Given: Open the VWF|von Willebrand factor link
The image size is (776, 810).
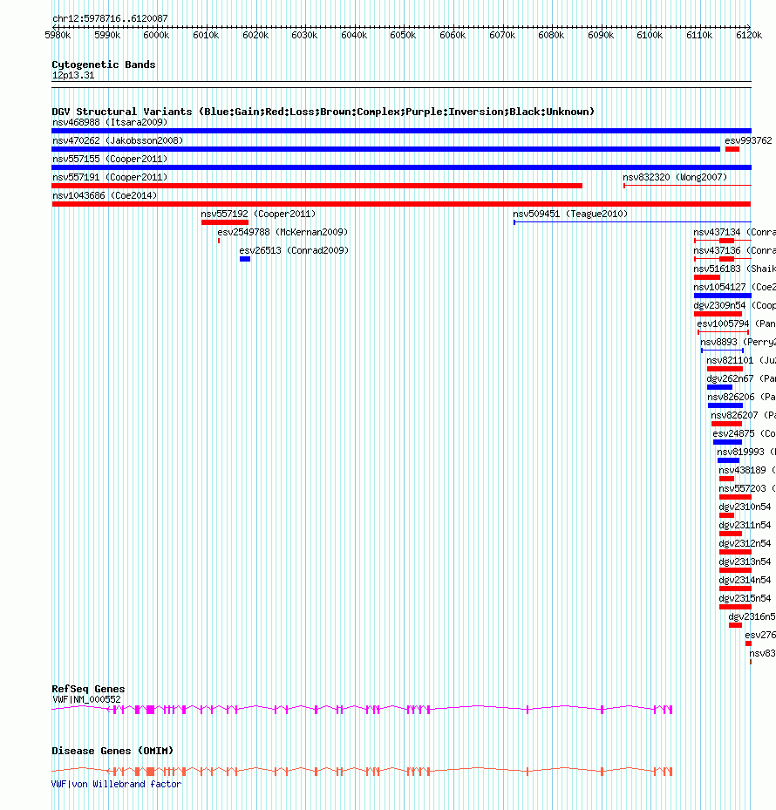Looking at the screenshot, I should coord(116,784).
